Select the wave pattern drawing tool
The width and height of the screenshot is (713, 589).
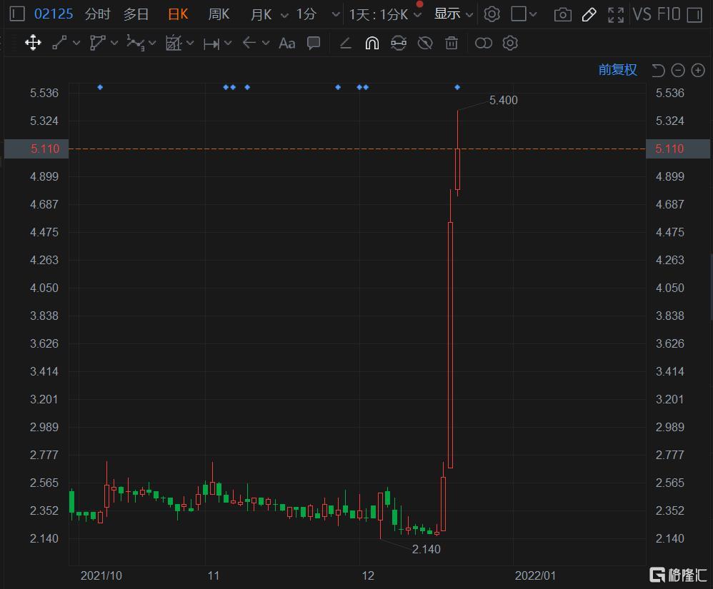tap(136, 43)
